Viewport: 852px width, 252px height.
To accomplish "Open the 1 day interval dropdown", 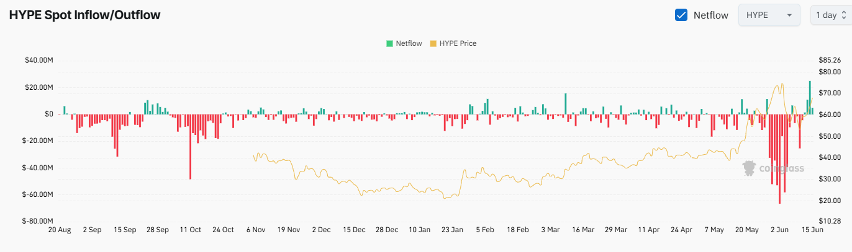I will point(832,15).
